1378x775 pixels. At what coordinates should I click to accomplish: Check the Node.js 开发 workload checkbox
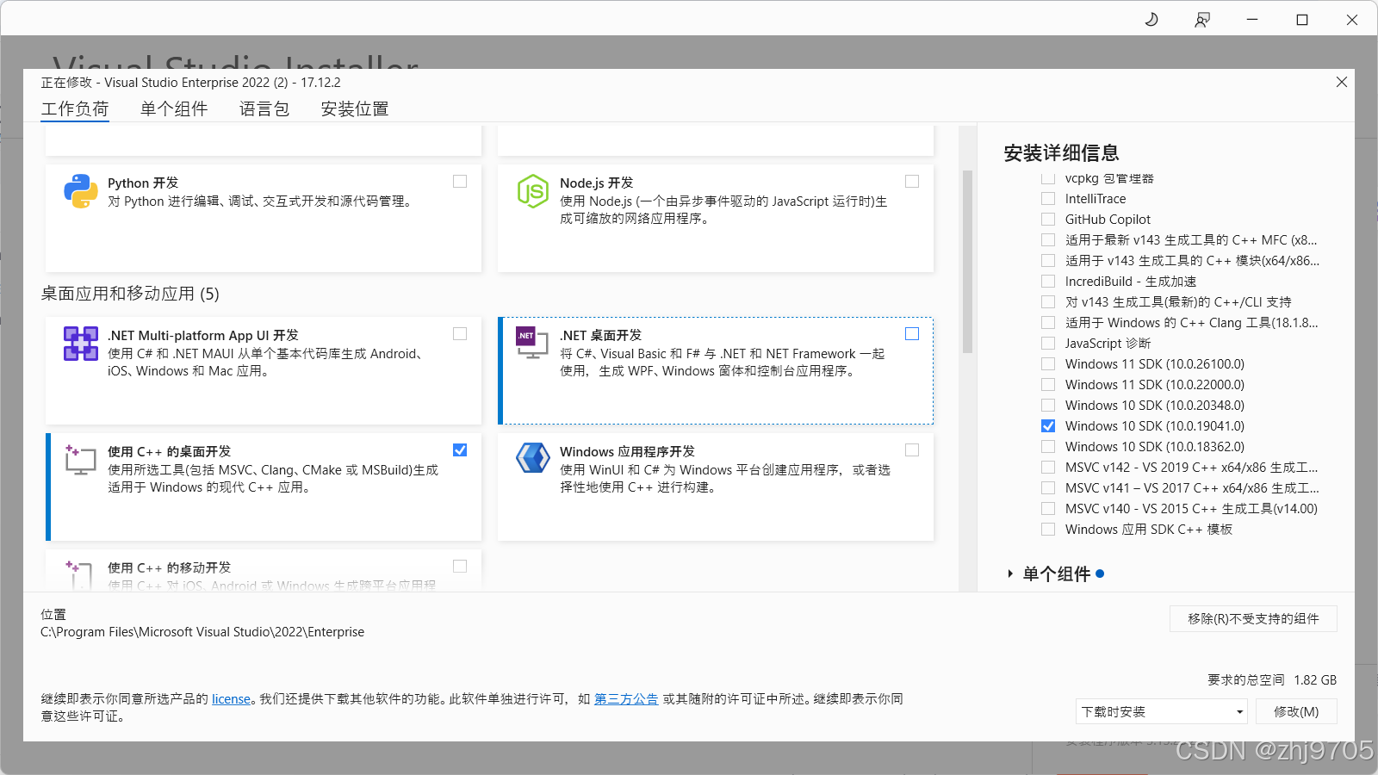(912, 182)
